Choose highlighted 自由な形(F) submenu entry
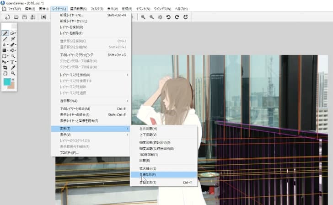The width and height of the screenshot is (333, 205). (x=164, y=175)
